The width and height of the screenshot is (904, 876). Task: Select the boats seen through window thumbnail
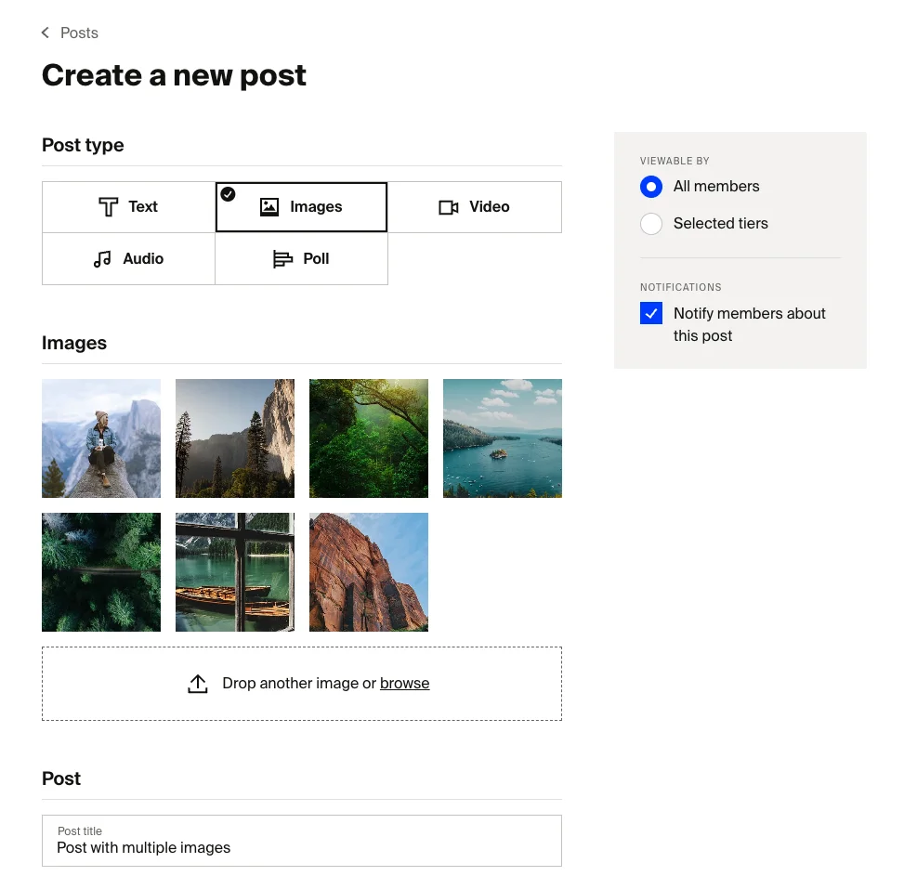coord(235,571)
